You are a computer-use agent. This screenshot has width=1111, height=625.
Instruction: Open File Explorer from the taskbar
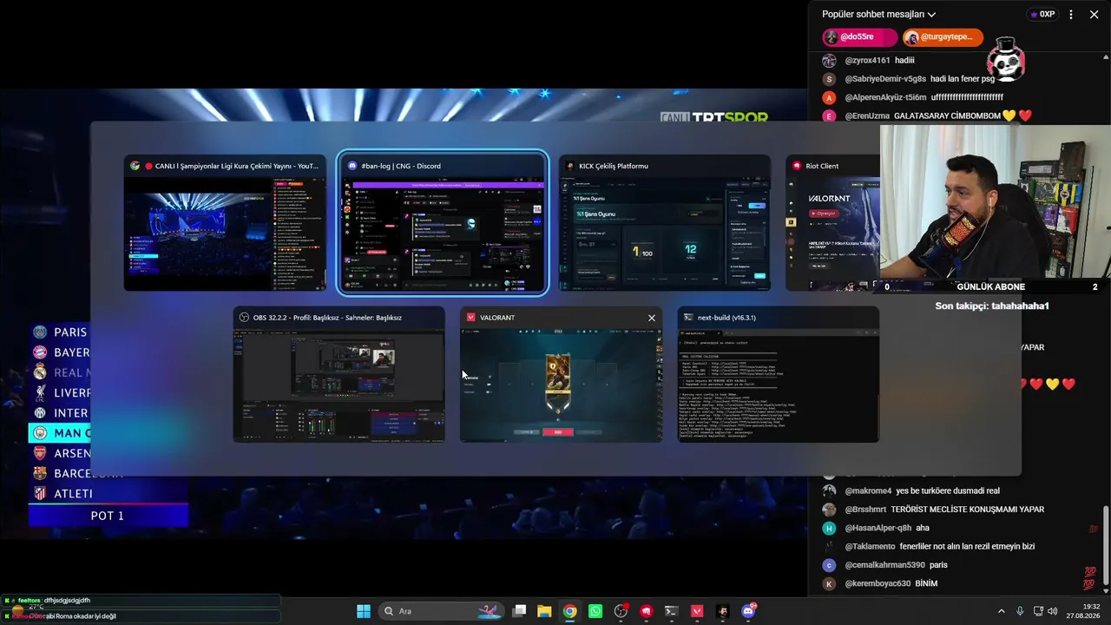tap(544, 611)
